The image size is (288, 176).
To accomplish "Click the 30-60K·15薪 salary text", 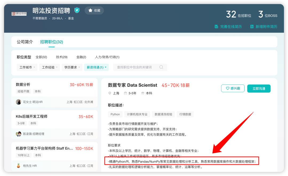I will (x=81, y=85).
